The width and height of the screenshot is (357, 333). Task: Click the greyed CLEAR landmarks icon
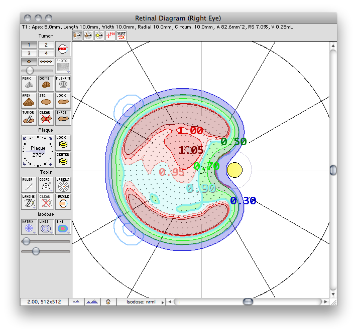[x=46, y=201]
